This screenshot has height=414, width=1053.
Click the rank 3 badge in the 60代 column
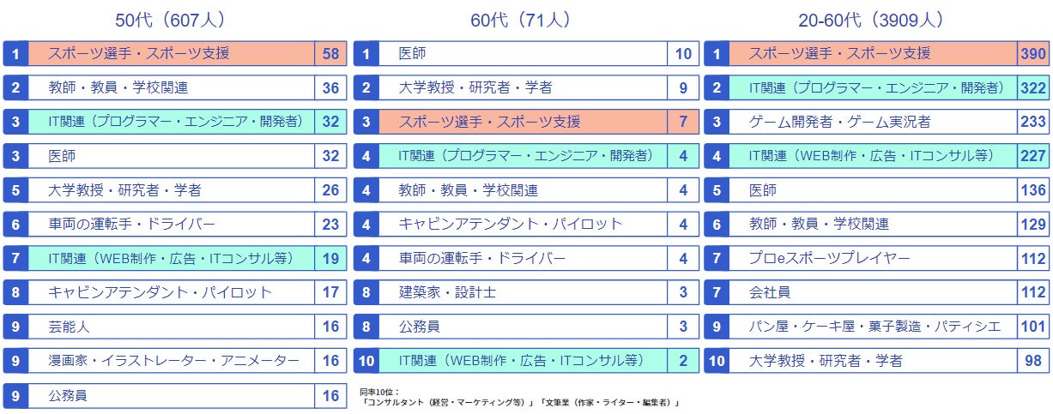[366, 122]
